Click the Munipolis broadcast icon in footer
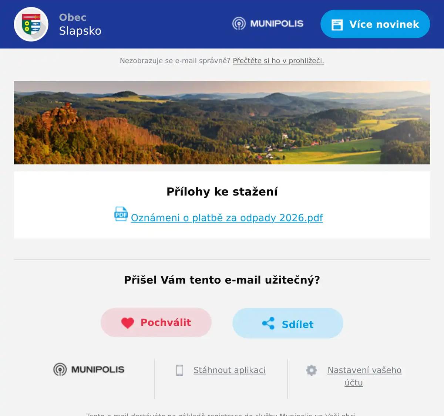This screenshot has height=416, width=444. (x=60, y=369)
